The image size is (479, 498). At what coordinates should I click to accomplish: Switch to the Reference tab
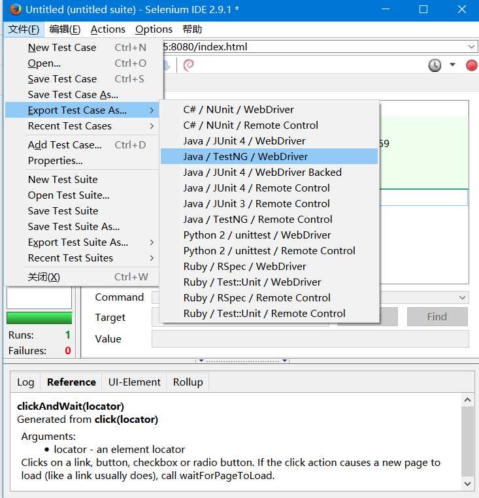[71, 382]
